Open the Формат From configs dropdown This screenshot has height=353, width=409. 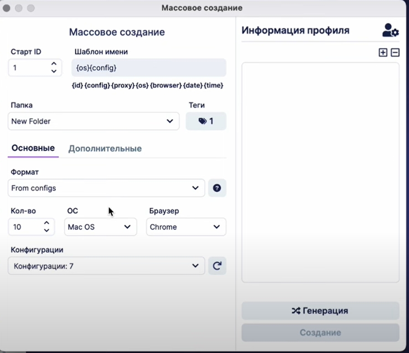pyautogui.click(x=106, y=188)
